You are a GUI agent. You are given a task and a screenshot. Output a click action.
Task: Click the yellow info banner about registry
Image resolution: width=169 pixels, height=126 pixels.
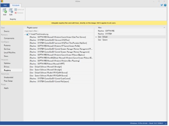(84, 23)
